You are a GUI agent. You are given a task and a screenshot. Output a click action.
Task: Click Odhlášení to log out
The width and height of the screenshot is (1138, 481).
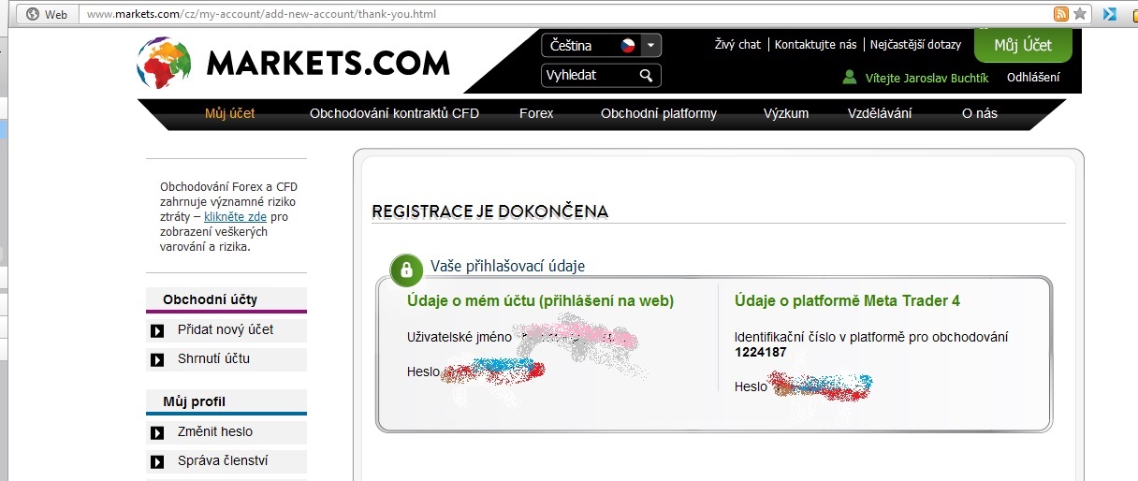pos(1033,78)
